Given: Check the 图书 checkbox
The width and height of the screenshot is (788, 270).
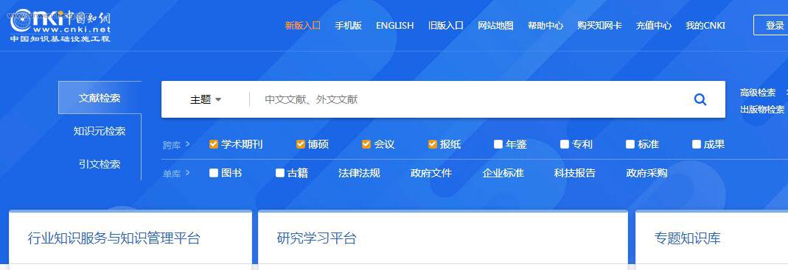Looking at the screenshot, I should click(214, 173).
